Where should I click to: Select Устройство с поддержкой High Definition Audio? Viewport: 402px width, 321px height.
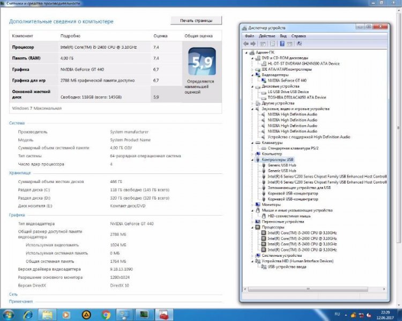click(309, 137)
